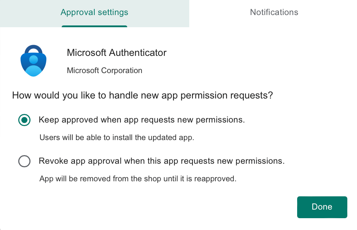This screenshot has width=357, height=230.
Task: Click the green underline below Approval settings
Action: [94, 26]
